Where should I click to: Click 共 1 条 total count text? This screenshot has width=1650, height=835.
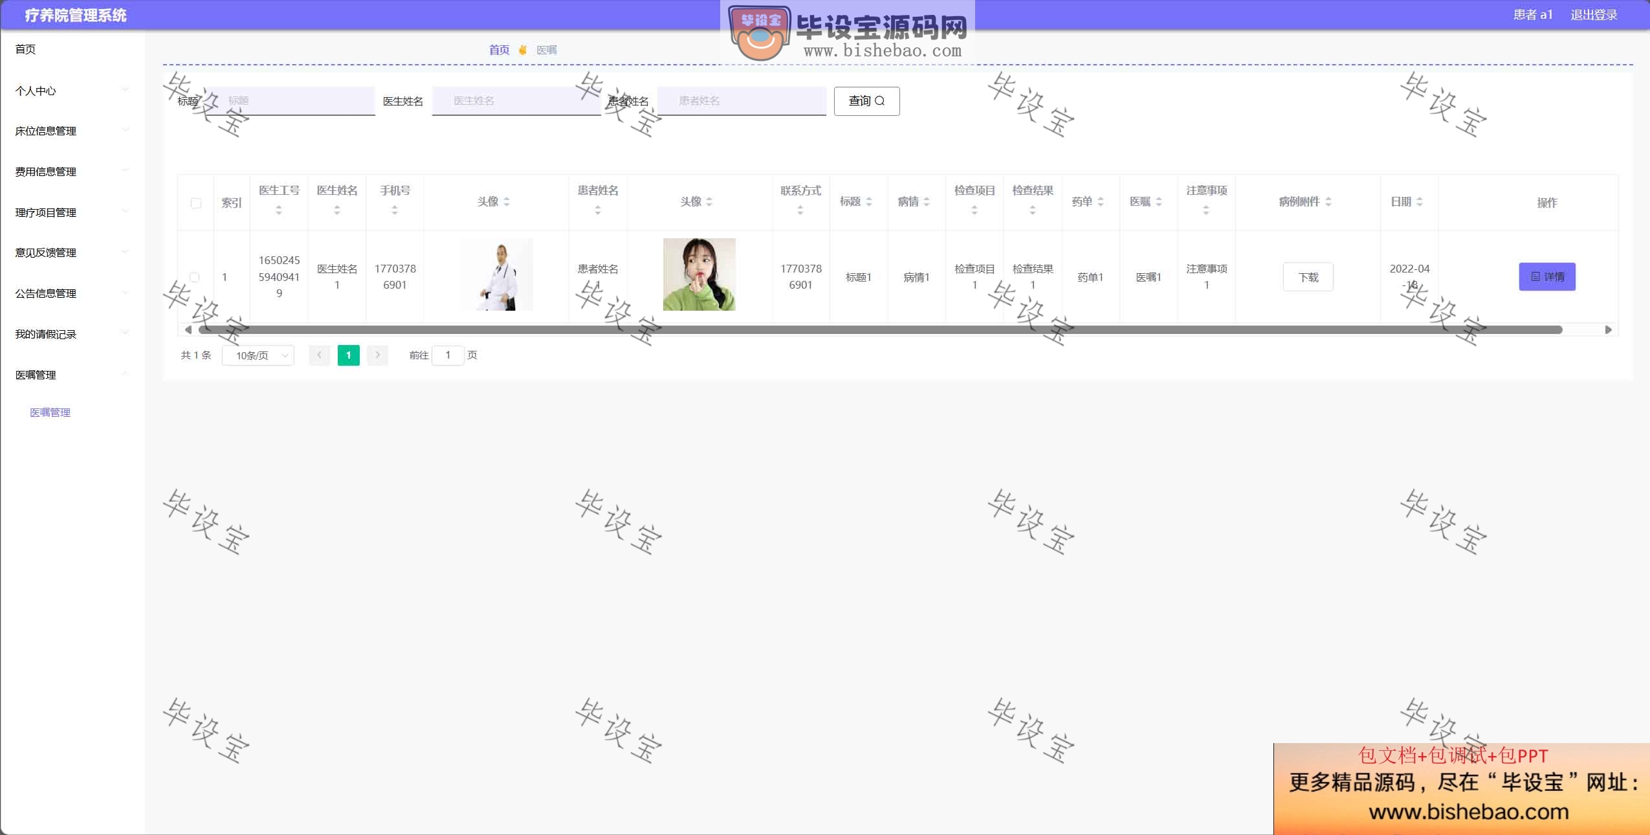click(196, 355)
